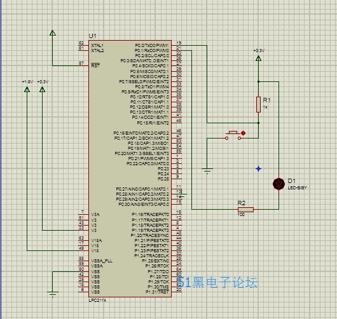The height and width of the screenshot is (319, 337).
Task: Click the U1 component reference label
Action: pyautogui.click(x=93, y=36)
